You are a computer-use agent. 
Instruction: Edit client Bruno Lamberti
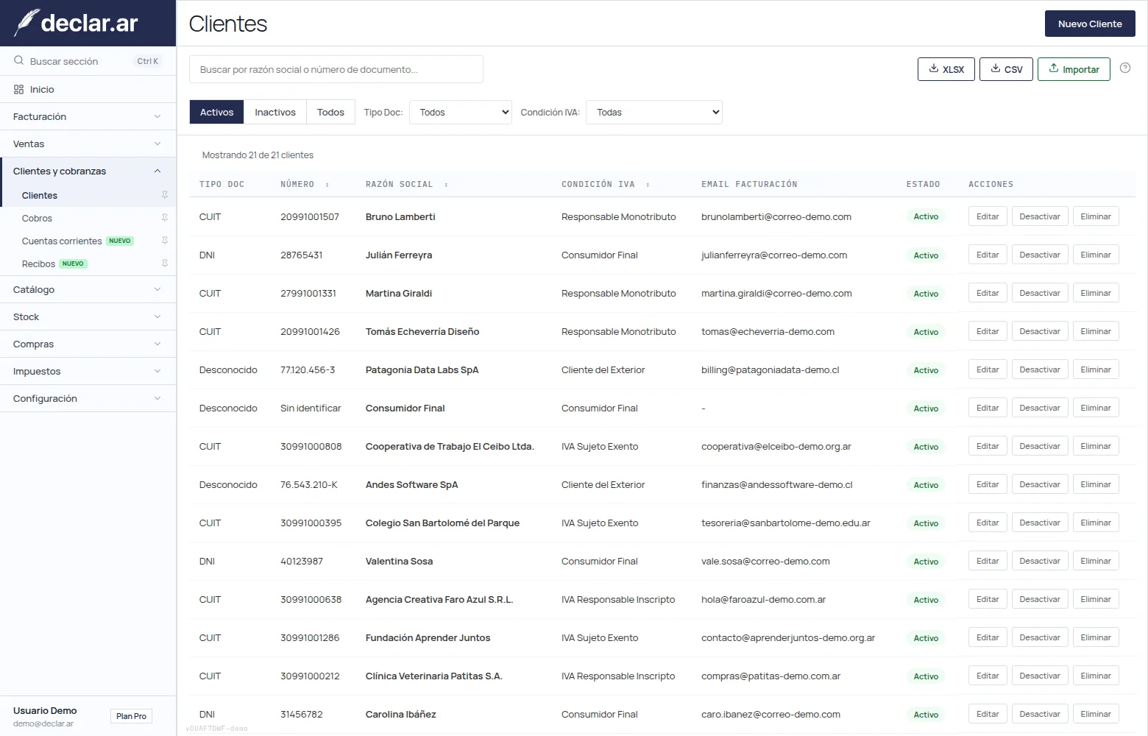988,216
